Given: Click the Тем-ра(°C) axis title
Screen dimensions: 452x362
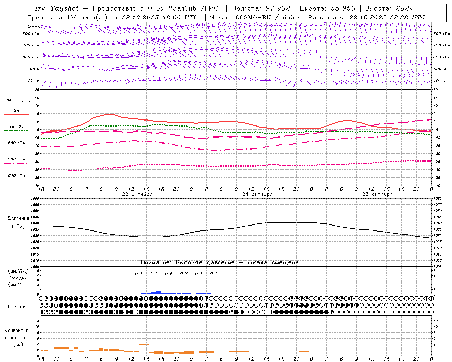Looking at the screenshot, I should (17, 100).
